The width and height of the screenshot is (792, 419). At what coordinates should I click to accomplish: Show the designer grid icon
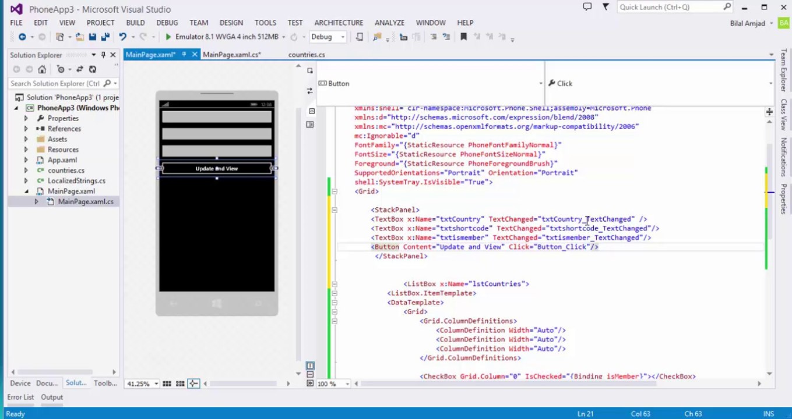(x=167, y=384)
